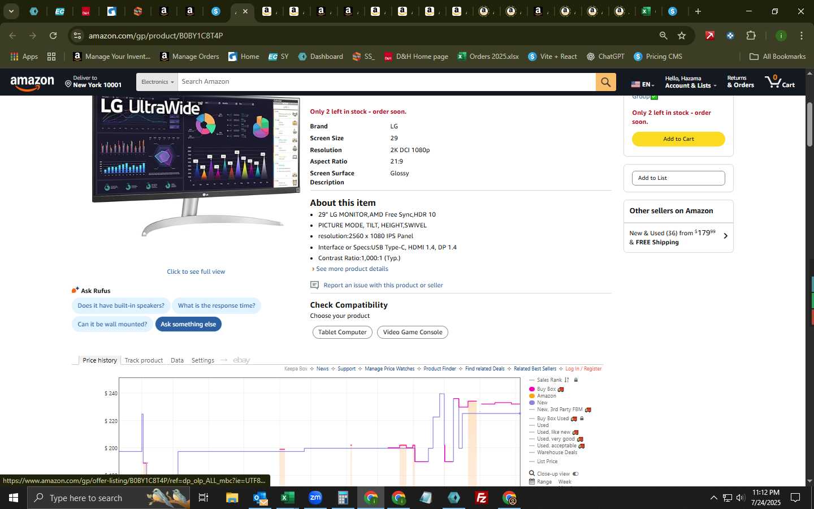Open the tab search dropdown arrow

[x=11, y=11]
